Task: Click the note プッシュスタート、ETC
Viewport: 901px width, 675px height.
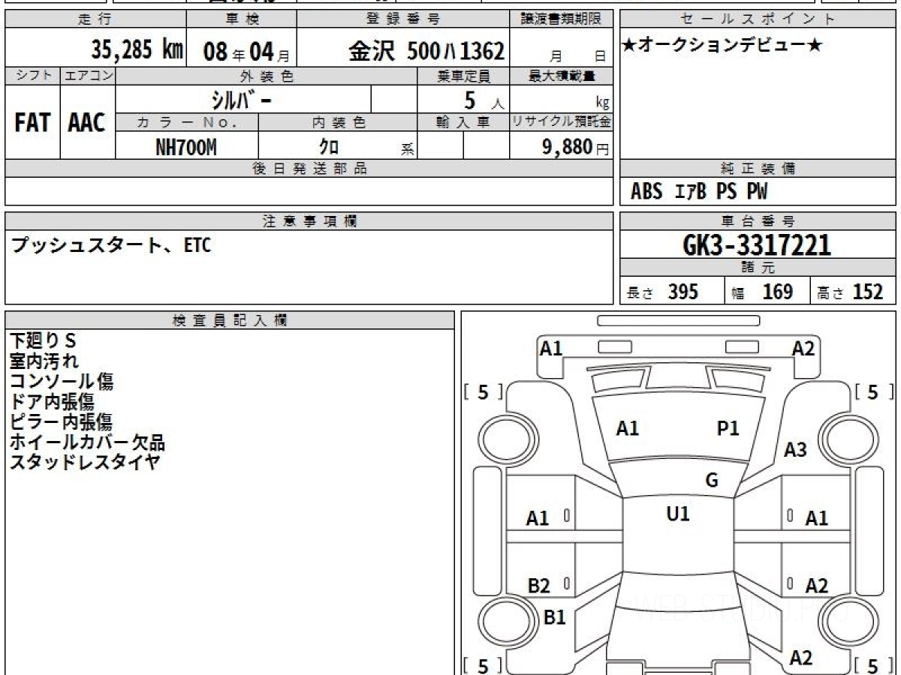Action: point(111,244)
